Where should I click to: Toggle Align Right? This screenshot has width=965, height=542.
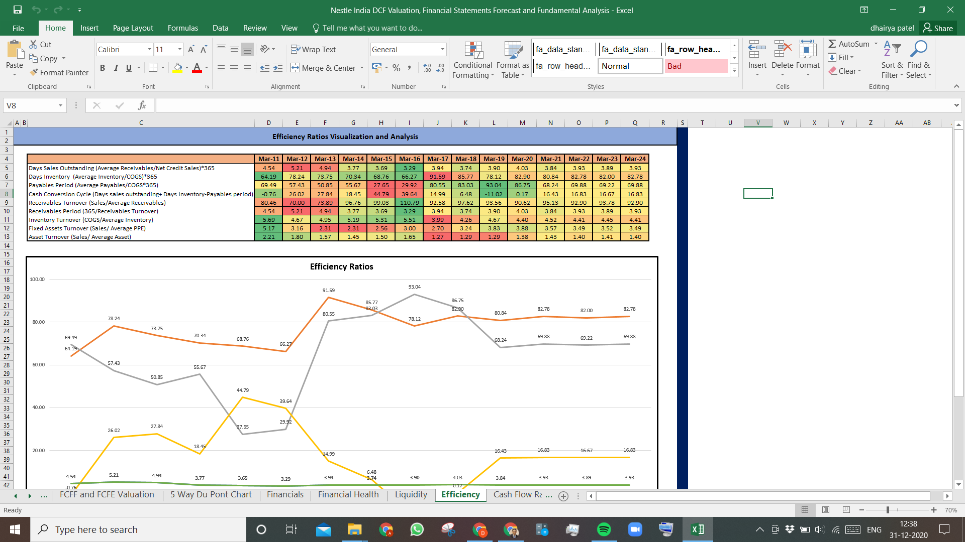click(x=247, y=68)
